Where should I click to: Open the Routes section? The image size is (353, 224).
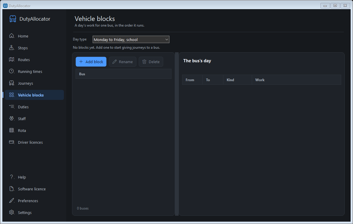(x=35, y=60)
